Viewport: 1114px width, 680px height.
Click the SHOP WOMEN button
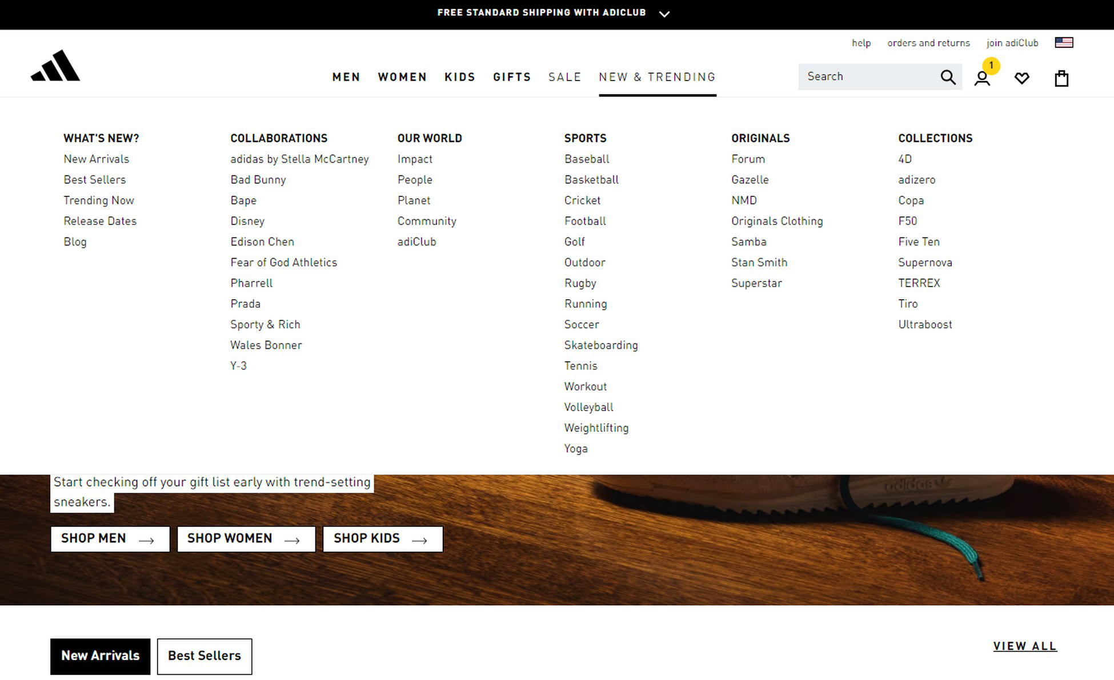tap(246, 539)
